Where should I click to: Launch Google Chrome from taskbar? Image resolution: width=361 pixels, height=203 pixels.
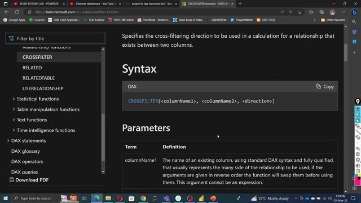point(143,198)
